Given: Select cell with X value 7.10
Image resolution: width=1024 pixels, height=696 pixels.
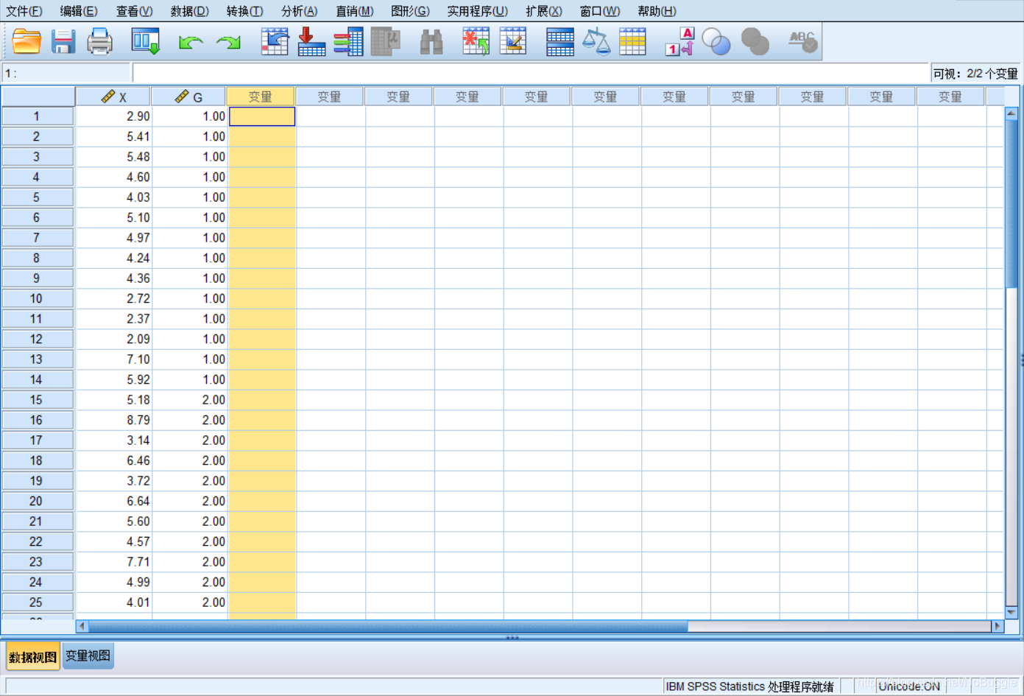Looking at the screenshot, I should click(114, 359).
